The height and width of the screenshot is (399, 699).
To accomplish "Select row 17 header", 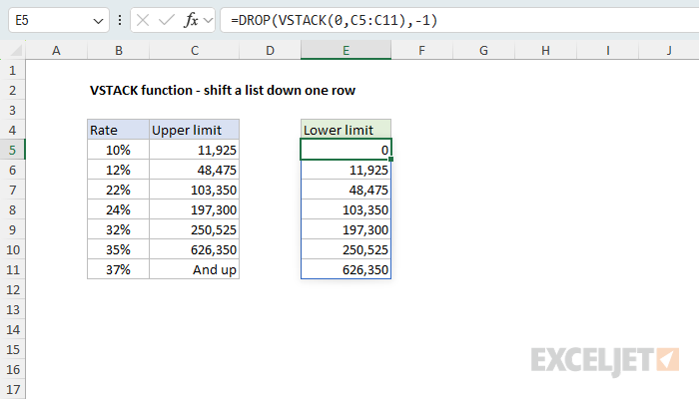I will (12, 390).
